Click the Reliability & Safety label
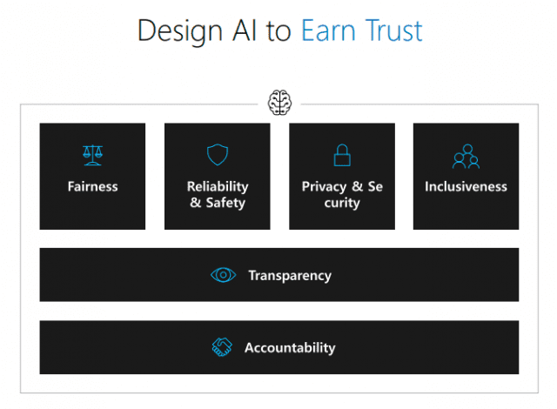This screenshot has width=557, height=409. (218, 195)
